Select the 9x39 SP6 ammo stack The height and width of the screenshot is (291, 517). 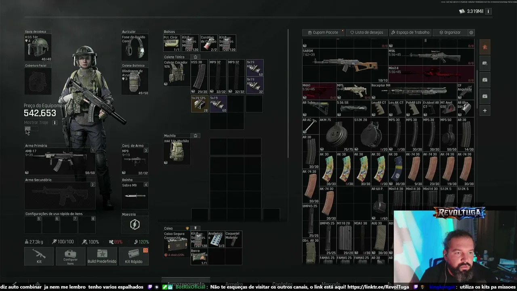click(x=200, y=104)
